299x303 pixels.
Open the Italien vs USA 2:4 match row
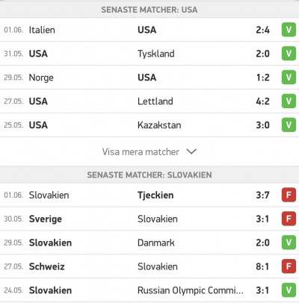coord(149,30)
